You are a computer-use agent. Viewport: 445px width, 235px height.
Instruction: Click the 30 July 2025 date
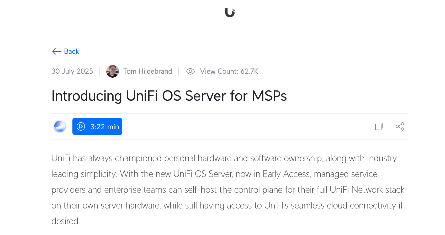click(72, 71)
